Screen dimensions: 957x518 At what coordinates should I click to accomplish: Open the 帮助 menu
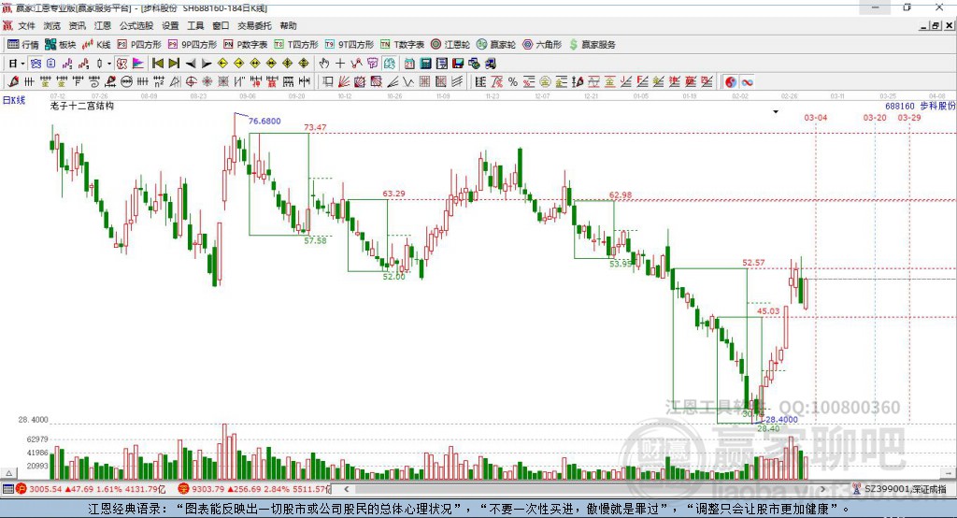(x=288, y=25)
